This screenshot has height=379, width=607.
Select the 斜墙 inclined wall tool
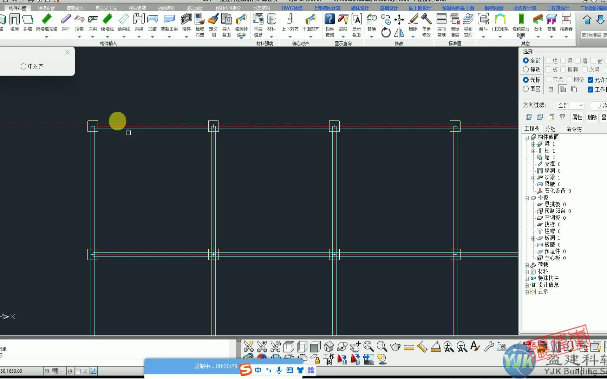pyautogui.click(x=28, y=22)
